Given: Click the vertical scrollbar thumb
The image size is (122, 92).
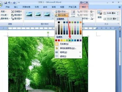Looking at the screenshot, I should [120, 51].
